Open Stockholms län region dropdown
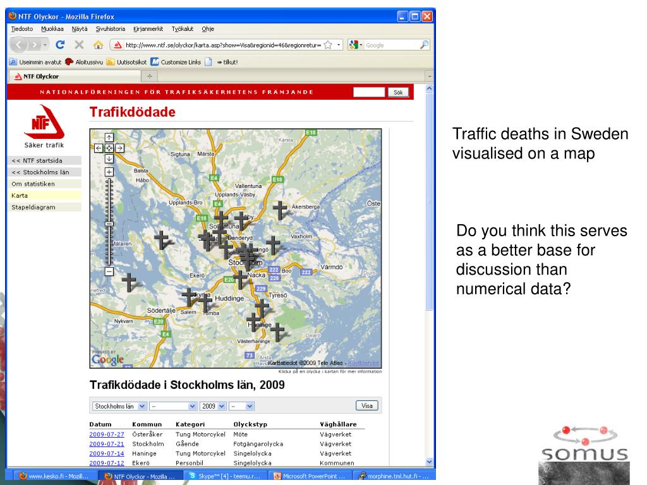 tap(119, 406)
